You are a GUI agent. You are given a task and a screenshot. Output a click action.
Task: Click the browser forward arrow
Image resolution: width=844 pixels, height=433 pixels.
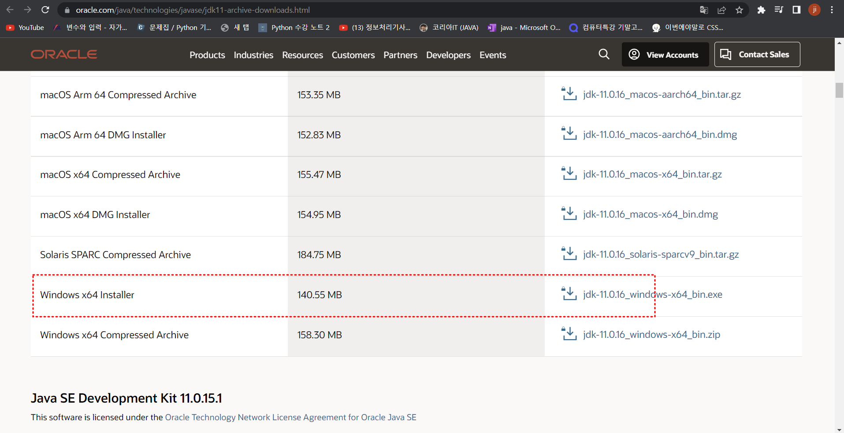click(27, 10)
